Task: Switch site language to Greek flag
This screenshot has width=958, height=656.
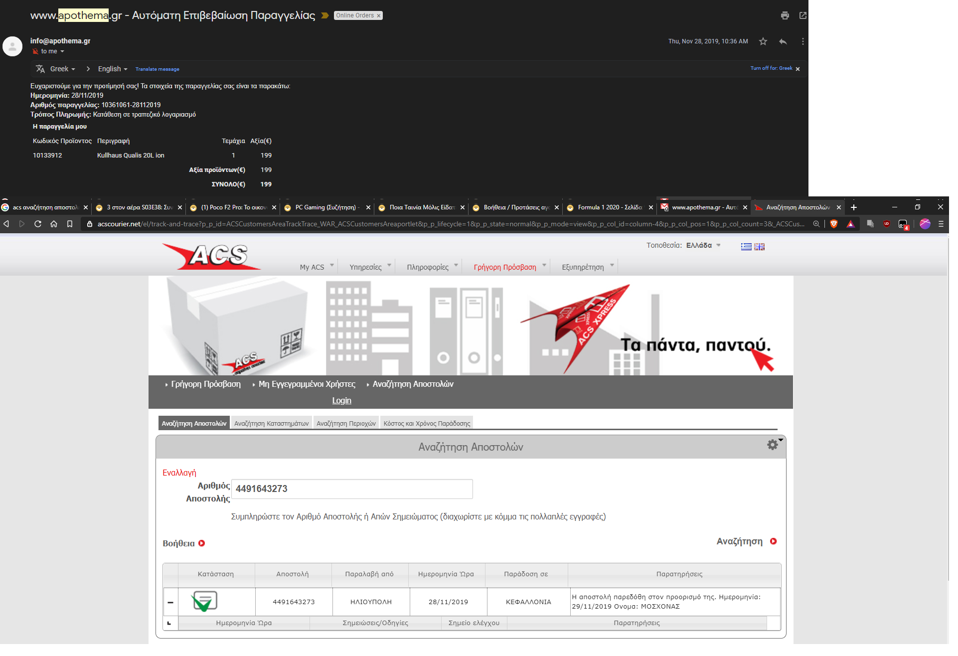Action: [x=746, y=246]
